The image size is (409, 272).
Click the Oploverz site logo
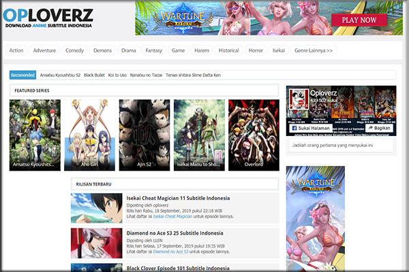point(48,18)
